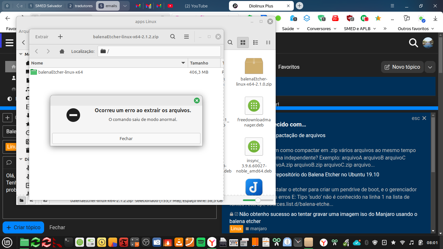Open VLC media player from panel
Screen dimensions: 443x249
coord(178,242)
